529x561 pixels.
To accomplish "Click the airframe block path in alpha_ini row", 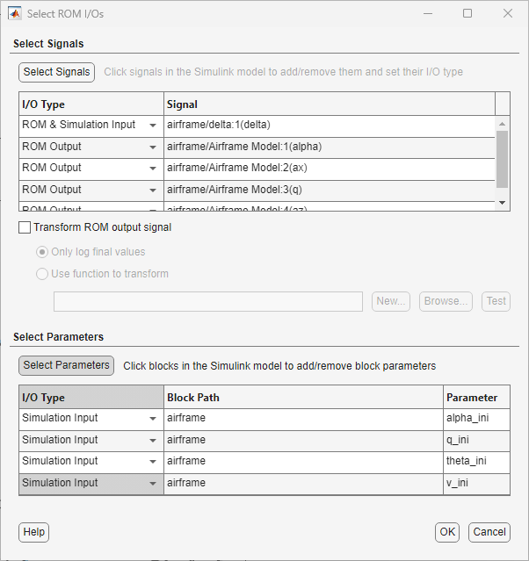I will click(303, 420).
